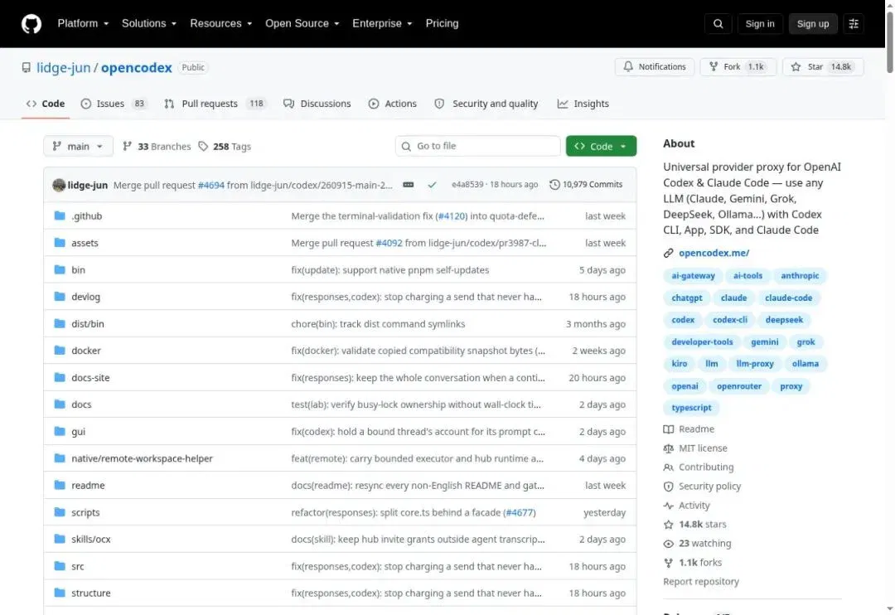
Task: Open the skills/ocx folder name
Action: tap(91, 539)
